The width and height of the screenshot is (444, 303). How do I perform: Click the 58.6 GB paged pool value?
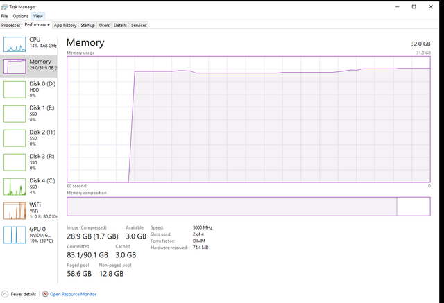click(79, 274)
